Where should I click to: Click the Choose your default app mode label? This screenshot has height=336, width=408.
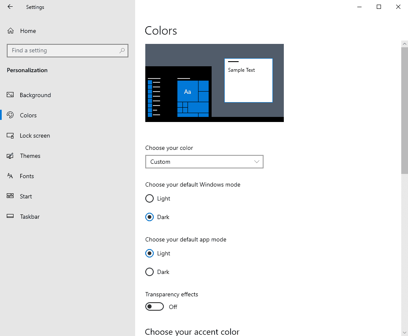186,239
